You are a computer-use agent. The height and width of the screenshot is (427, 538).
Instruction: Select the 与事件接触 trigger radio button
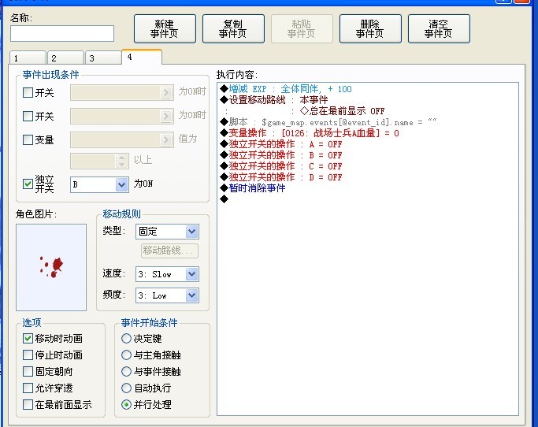(x=126, y=371)
